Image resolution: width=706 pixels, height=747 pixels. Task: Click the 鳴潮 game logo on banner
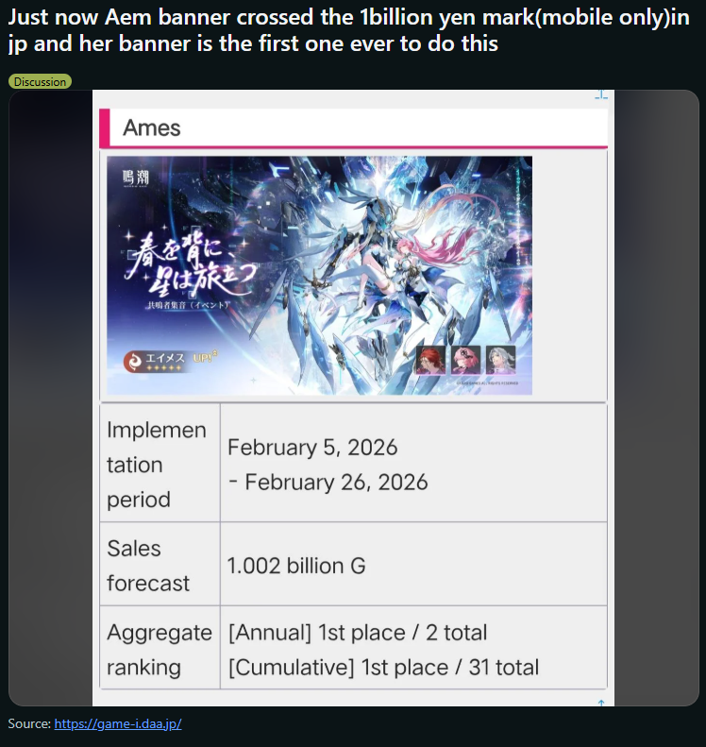136,178
